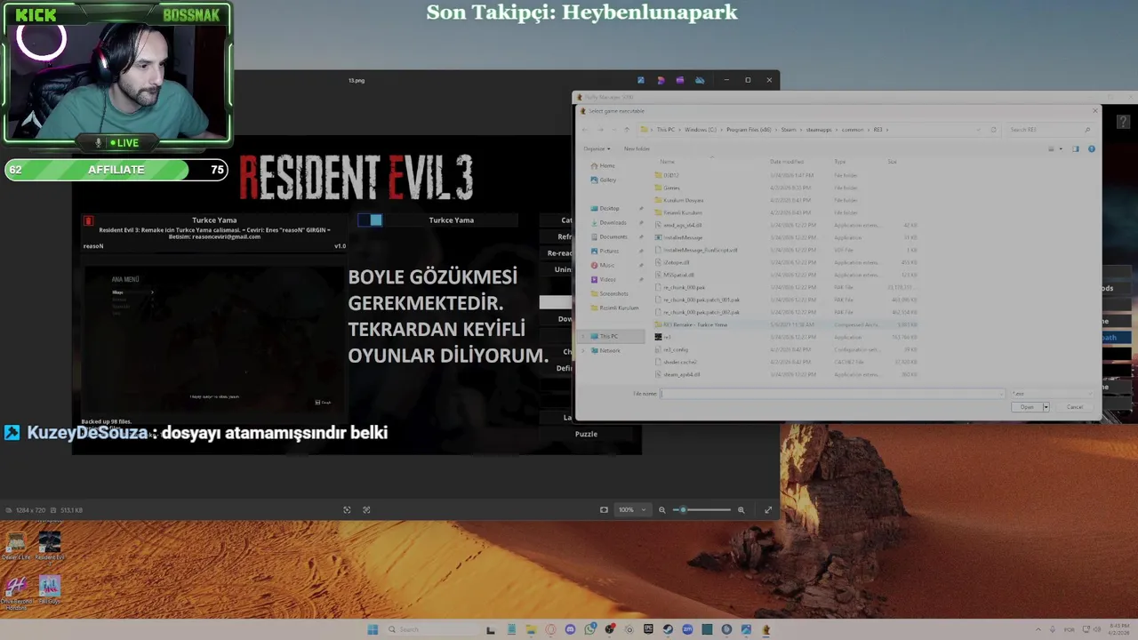Open File Explorer from taskbar
This screenshot has height=640, width=1138.
[x=532, y=629]
